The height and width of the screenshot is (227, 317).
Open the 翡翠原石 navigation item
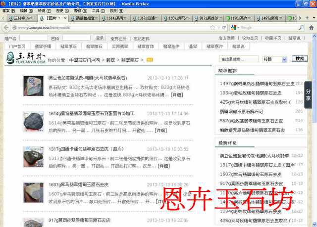coord(68,46)
